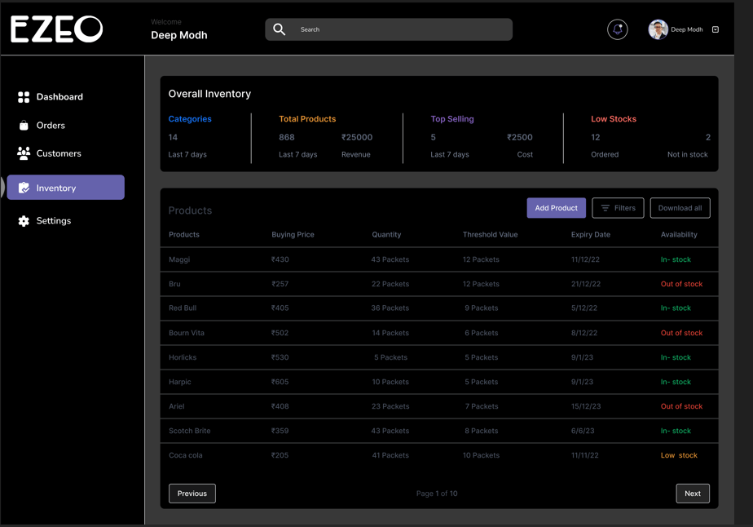Expand the Deep Modh profile dropdown arrow
753x527 pixels.
tap(716, 29)
